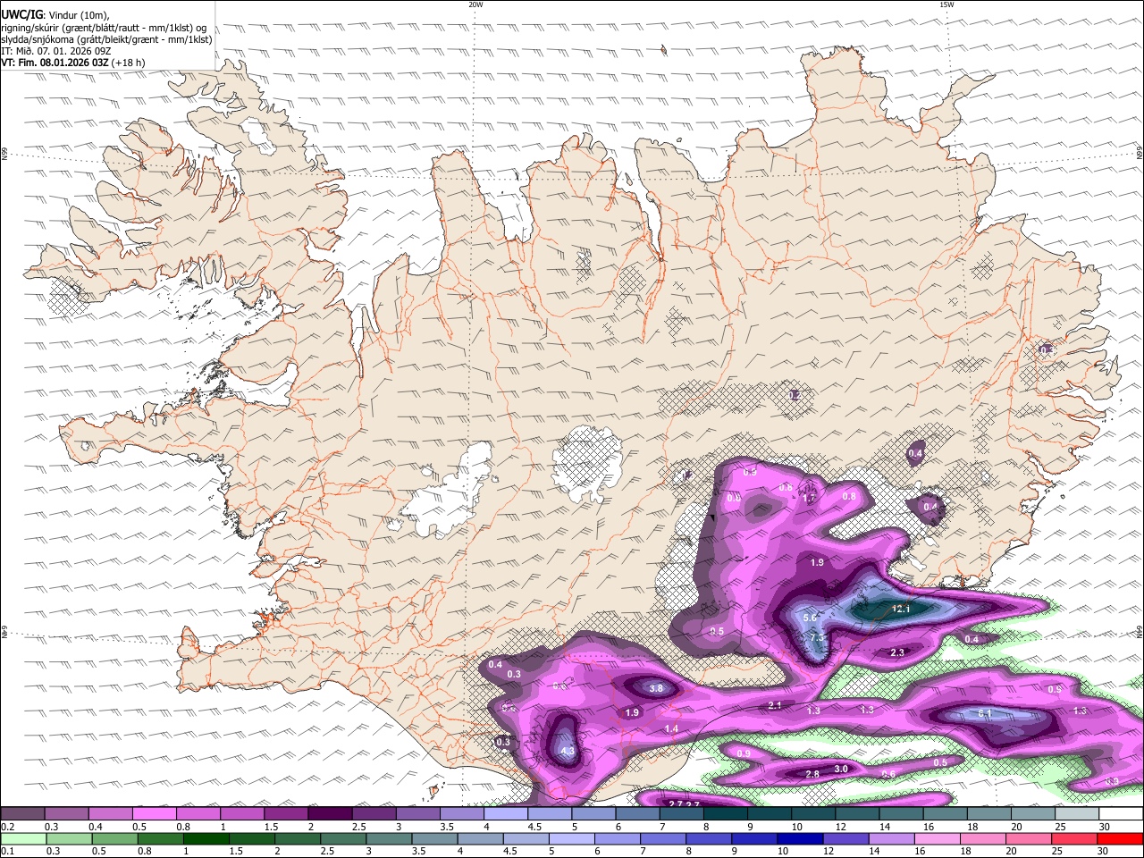Click the 0.4 label in upper legend row
The height and width of the screenshot is (858, 1144).
pyautogui.click(x=95, y=827)
